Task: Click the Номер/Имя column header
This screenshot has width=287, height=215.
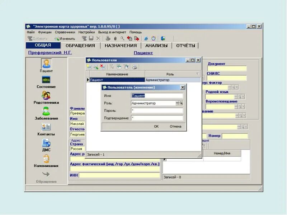Action: (222, 153)
